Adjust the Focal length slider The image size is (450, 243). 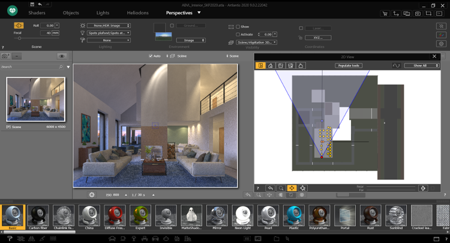(20, 38)
